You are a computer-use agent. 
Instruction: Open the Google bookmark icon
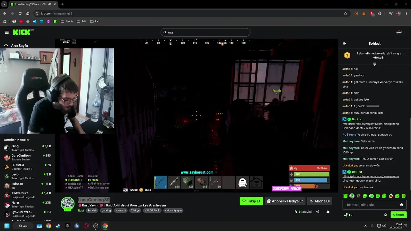(x=14, y=21)
